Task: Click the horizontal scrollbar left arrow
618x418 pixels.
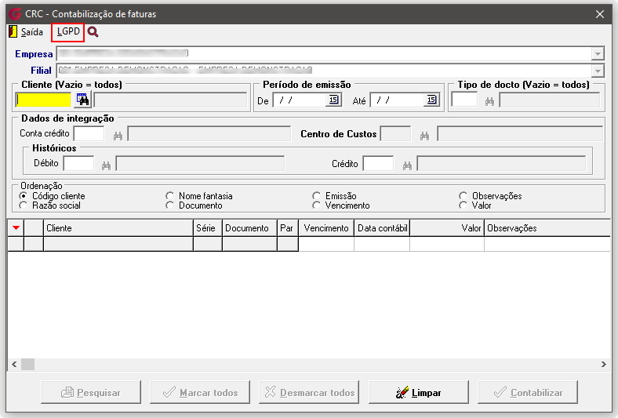Action: [x=14, y=364]
